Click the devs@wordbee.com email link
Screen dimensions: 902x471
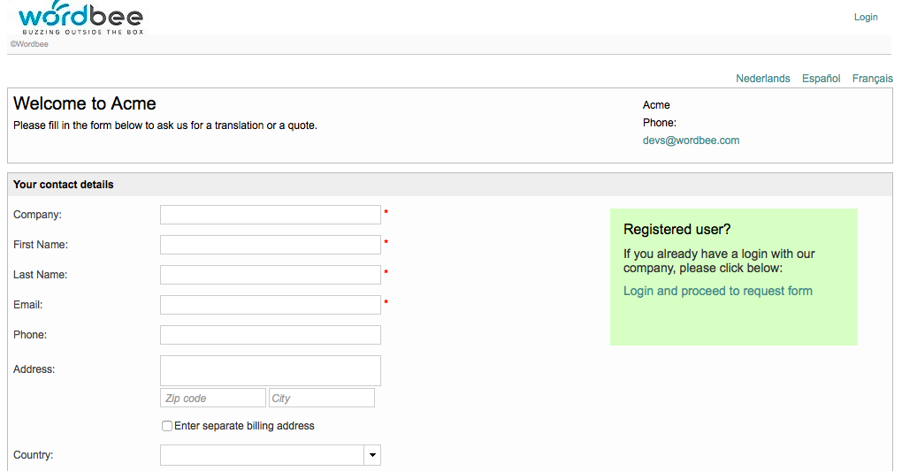tap(691, 141)
